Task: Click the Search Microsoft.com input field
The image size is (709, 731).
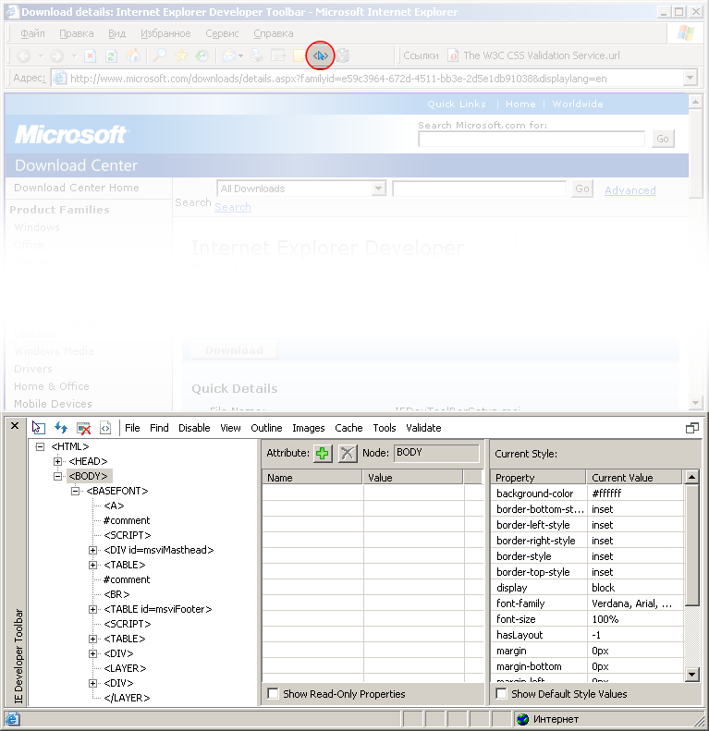Action: click(532, 139)
